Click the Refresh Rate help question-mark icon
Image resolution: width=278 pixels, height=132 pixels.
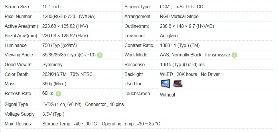[58, 94]
